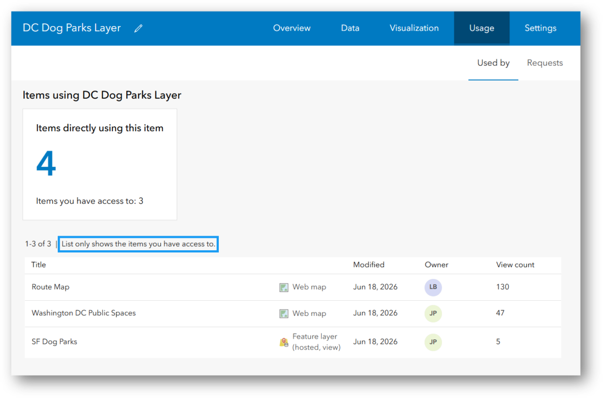Screen dimensions: 603x398
Task: Click the SF Dog Parks modified date
Action: pyautogui.click(x=375, y=341)
